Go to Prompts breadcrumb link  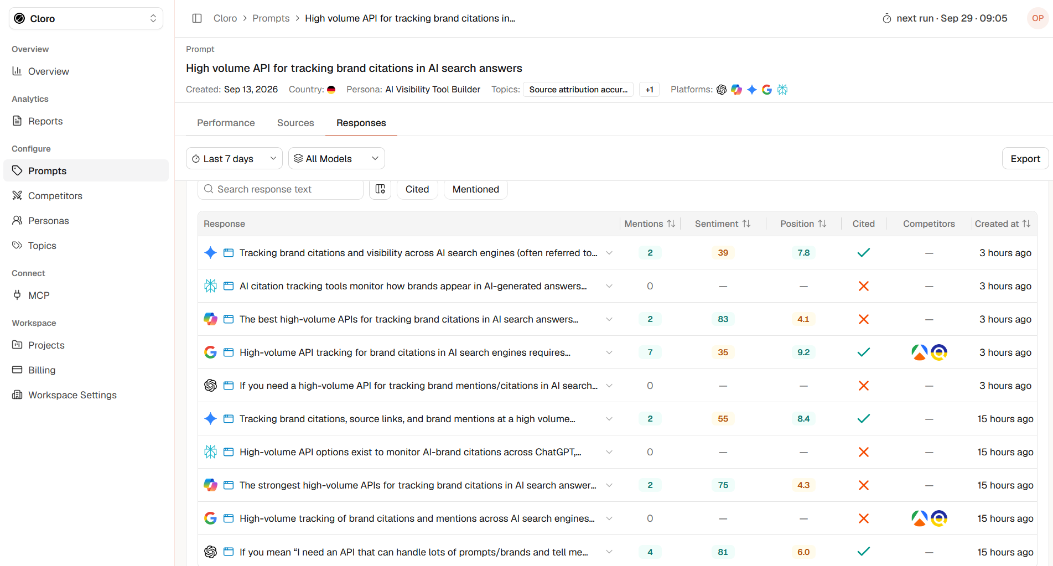[x=271, y=18]
